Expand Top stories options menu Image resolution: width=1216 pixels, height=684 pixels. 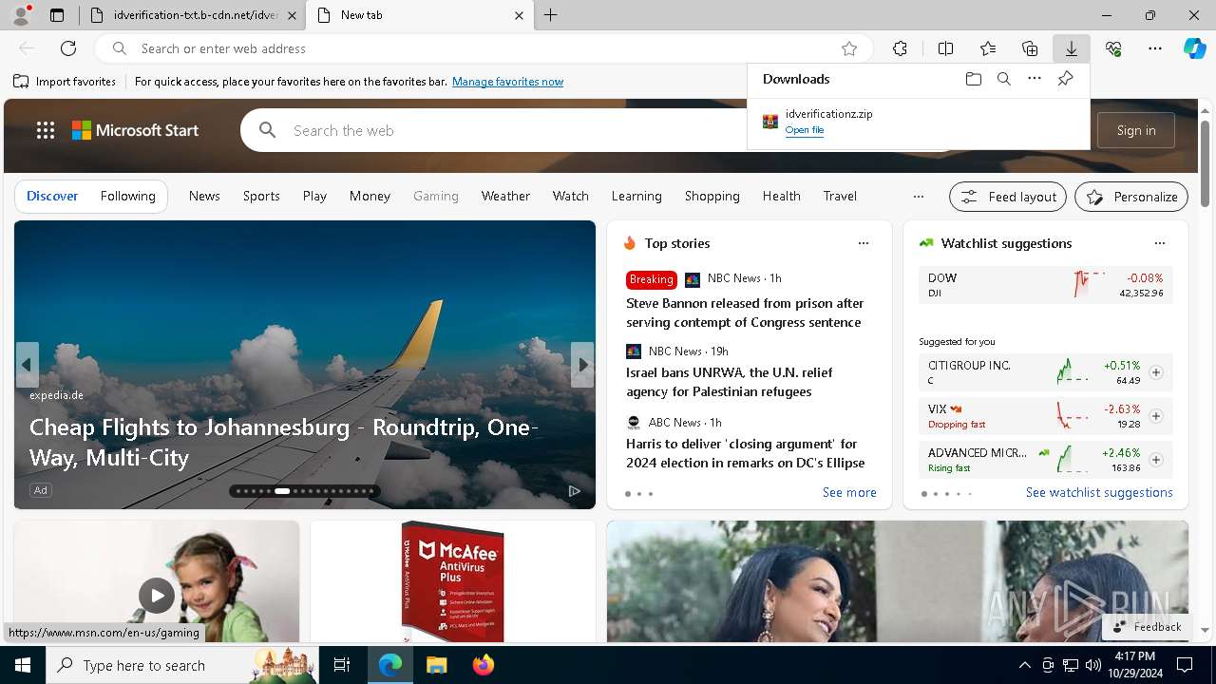tap(863, 243)
